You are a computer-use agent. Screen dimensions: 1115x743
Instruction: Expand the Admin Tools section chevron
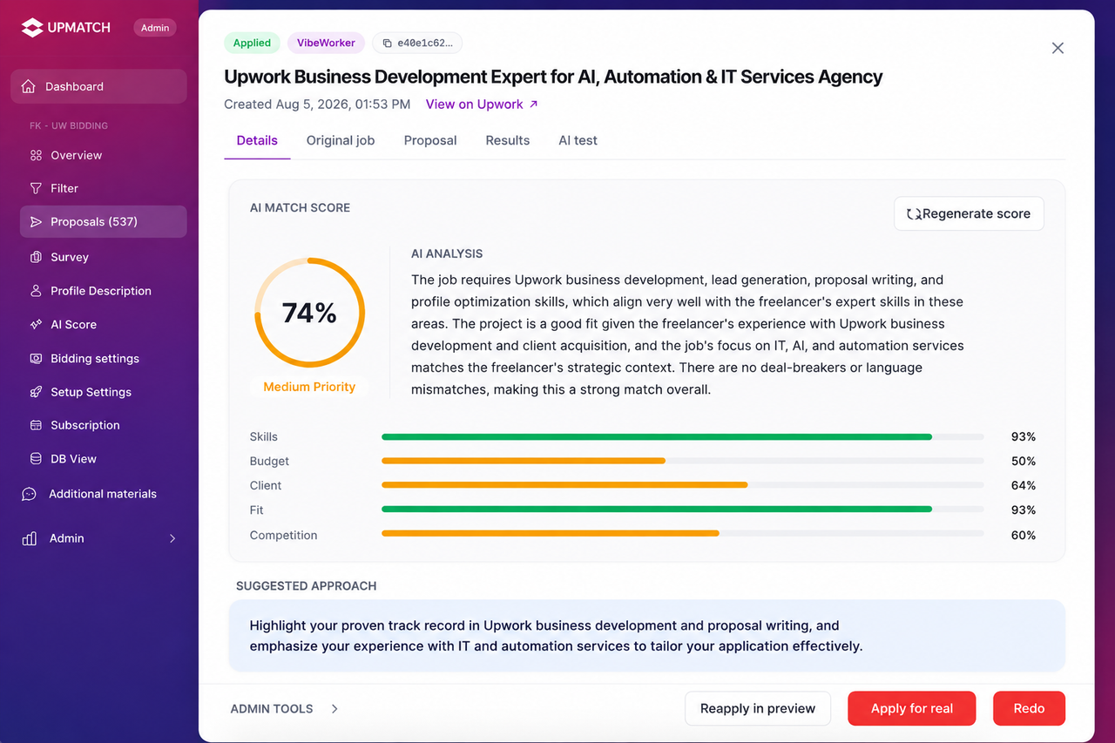click(x=334, y=709)
